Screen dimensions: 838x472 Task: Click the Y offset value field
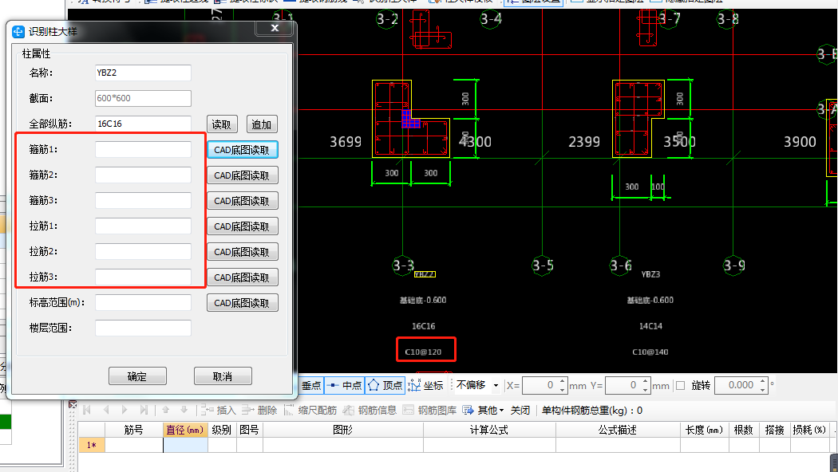623,386
